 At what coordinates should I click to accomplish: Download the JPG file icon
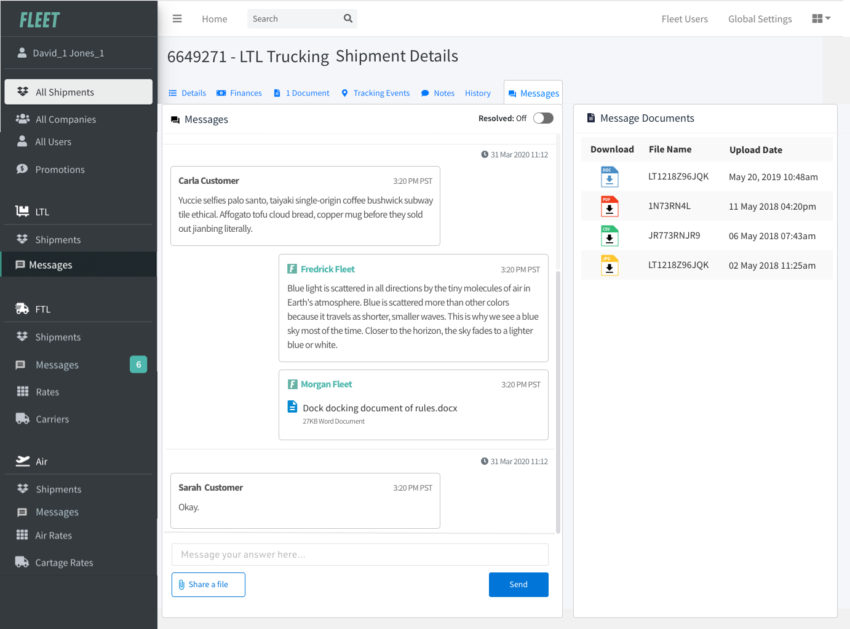(x=609, y=266)
